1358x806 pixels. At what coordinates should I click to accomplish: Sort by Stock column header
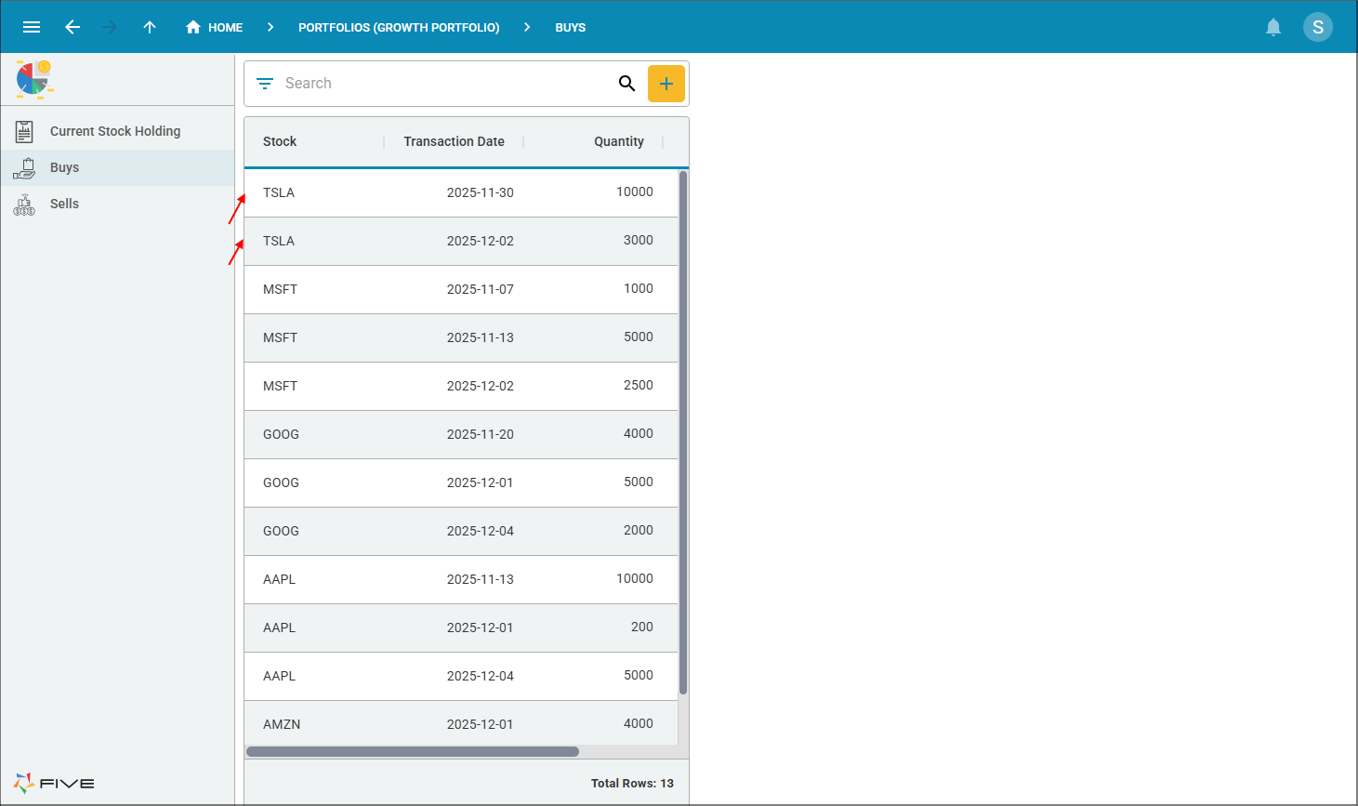click(x=280, y=141)
